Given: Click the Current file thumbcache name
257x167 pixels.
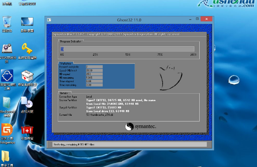Looking at the screenshot, I should (100, 115).
